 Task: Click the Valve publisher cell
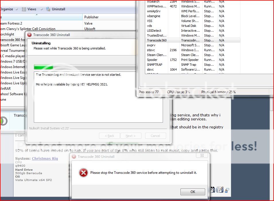pyautogui.click(x=88, y=23)
